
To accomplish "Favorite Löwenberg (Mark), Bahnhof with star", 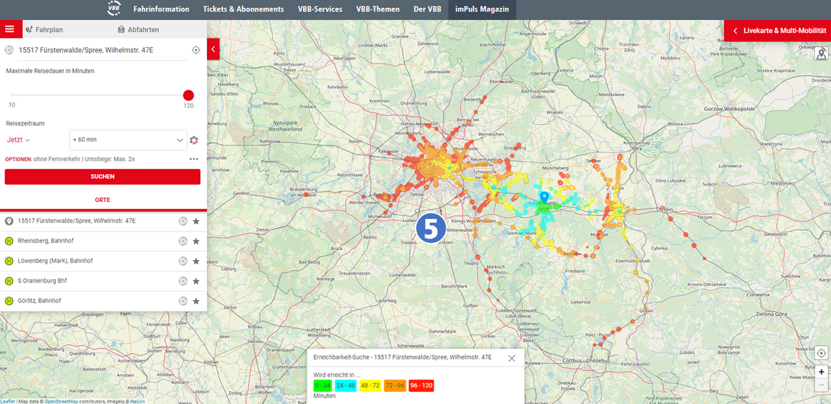I will [196, 261].
